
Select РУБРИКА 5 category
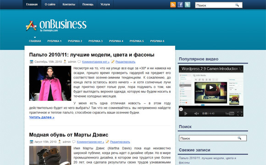[137, 41]
